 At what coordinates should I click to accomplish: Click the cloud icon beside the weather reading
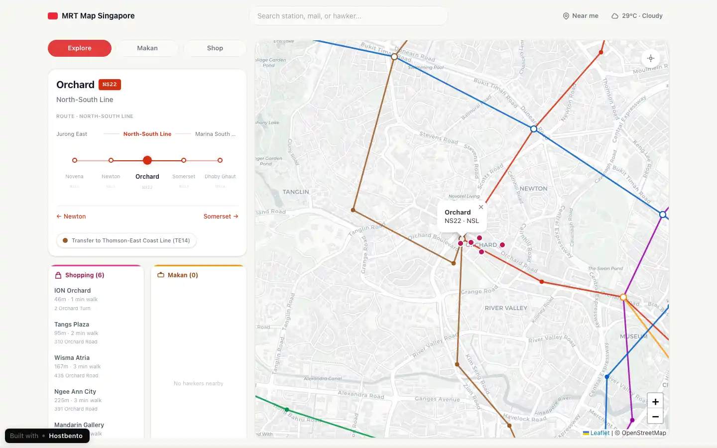(614, 15)
